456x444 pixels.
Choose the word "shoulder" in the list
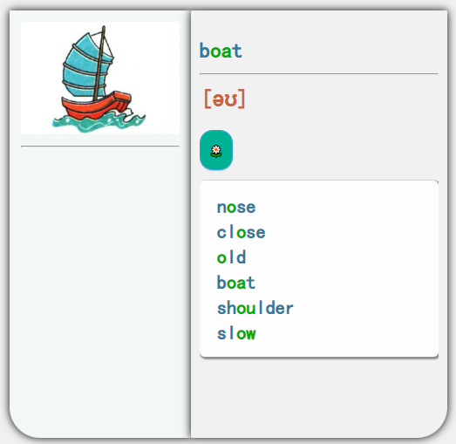coord(255,308)
